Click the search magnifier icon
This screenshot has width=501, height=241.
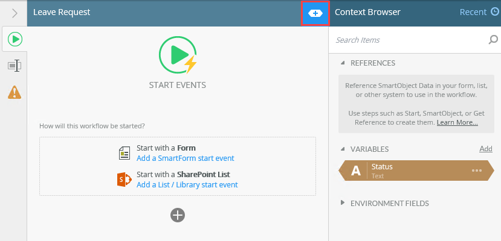point(493,40)
